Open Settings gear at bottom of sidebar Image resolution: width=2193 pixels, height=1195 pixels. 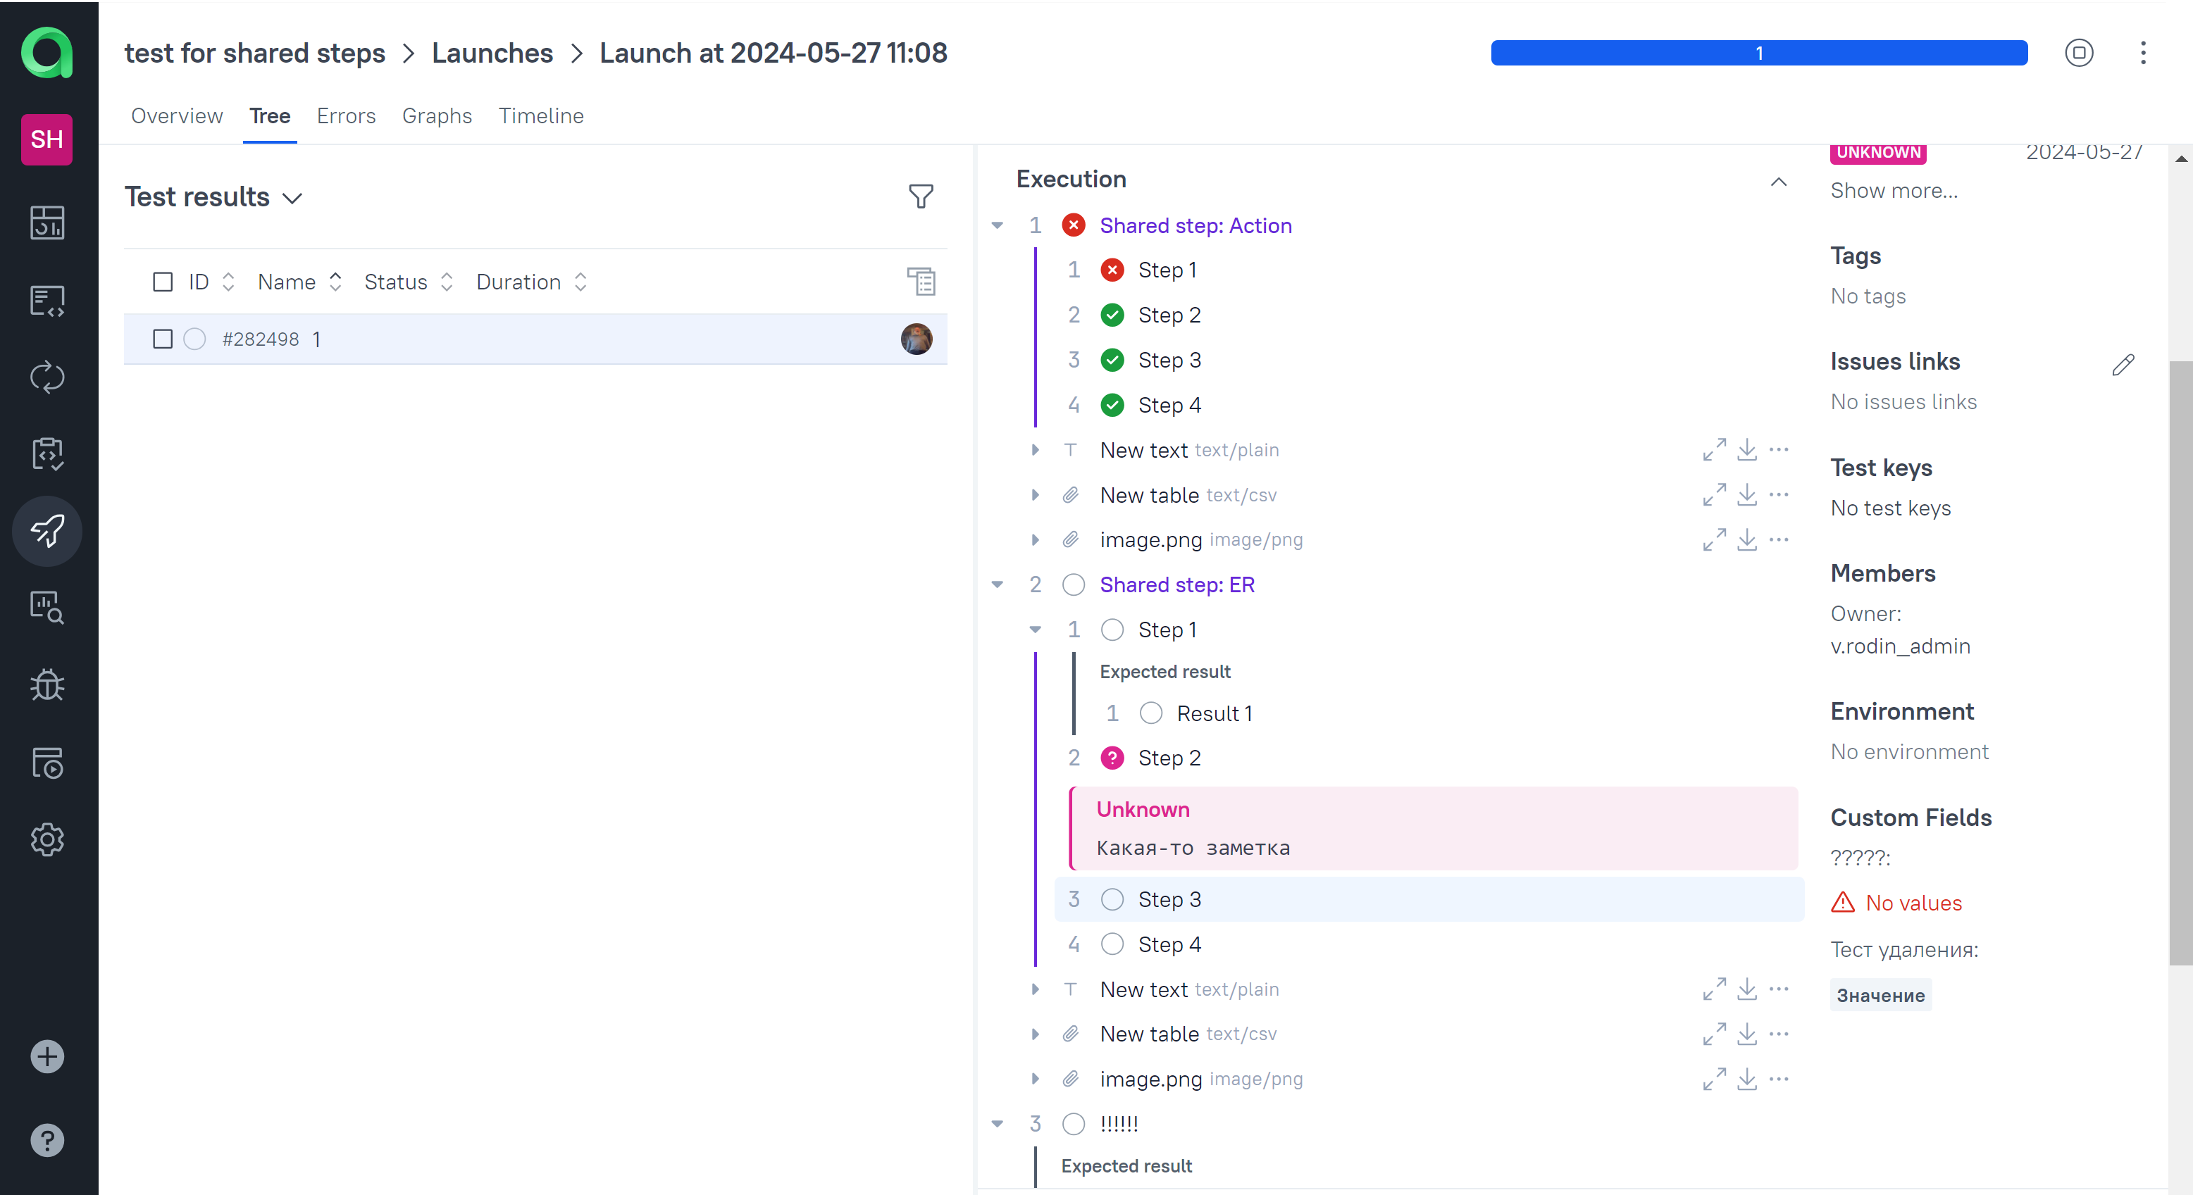pos(48,839)
